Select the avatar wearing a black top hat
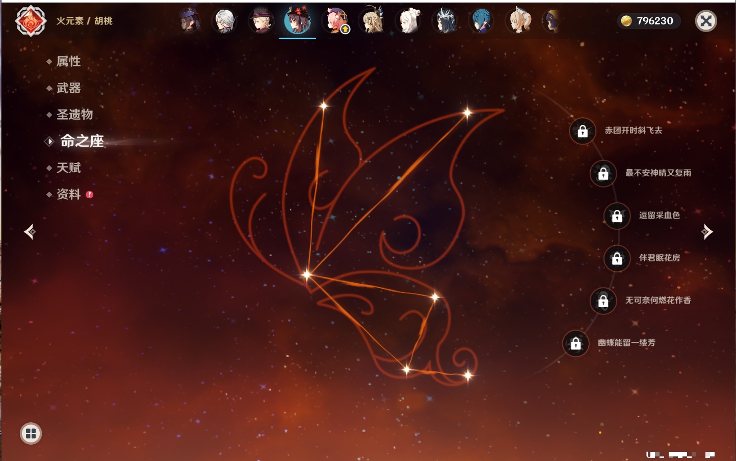 (x=261, y=21)
